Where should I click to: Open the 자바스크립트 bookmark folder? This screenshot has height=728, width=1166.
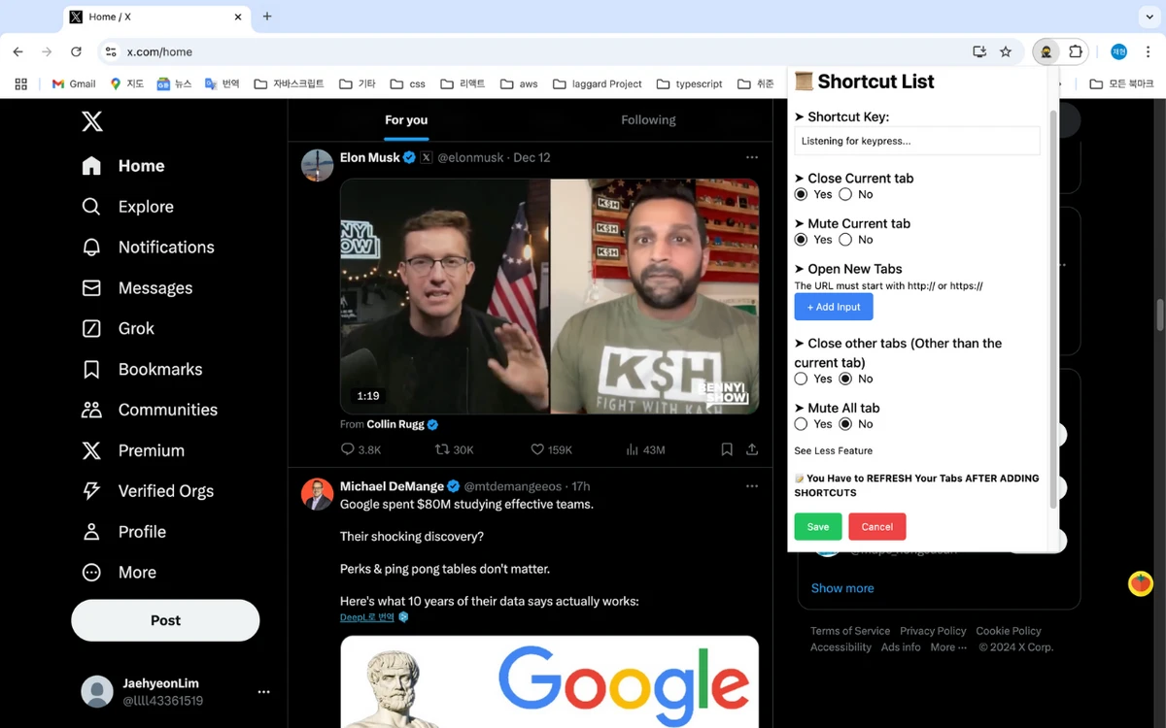[289, 84]
